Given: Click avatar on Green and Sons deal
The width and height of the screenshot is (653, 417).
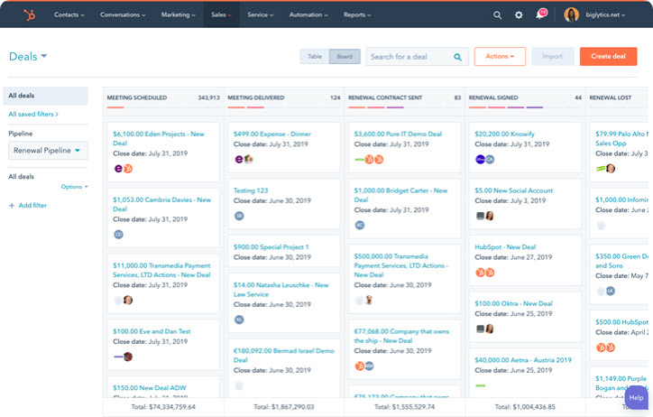Looking at the screenshot, I should [611, 291].
